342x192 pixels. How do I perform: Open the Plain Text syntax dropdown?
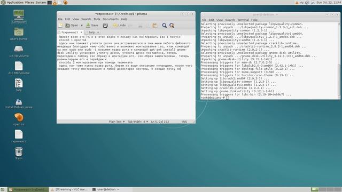(116, 122)
